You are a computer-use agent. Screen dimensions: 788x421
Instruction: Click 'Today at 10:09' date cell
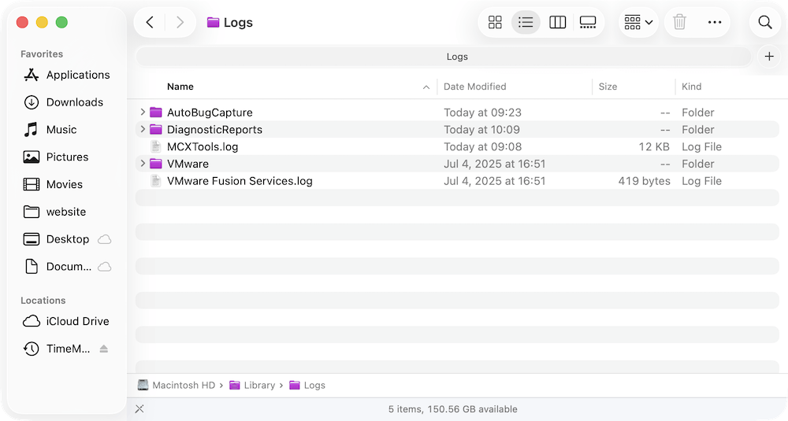click(x=481, y=130)
